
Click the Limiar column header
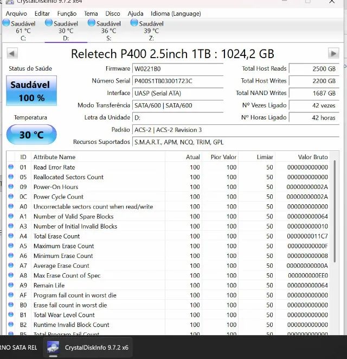tap(256, 157)
